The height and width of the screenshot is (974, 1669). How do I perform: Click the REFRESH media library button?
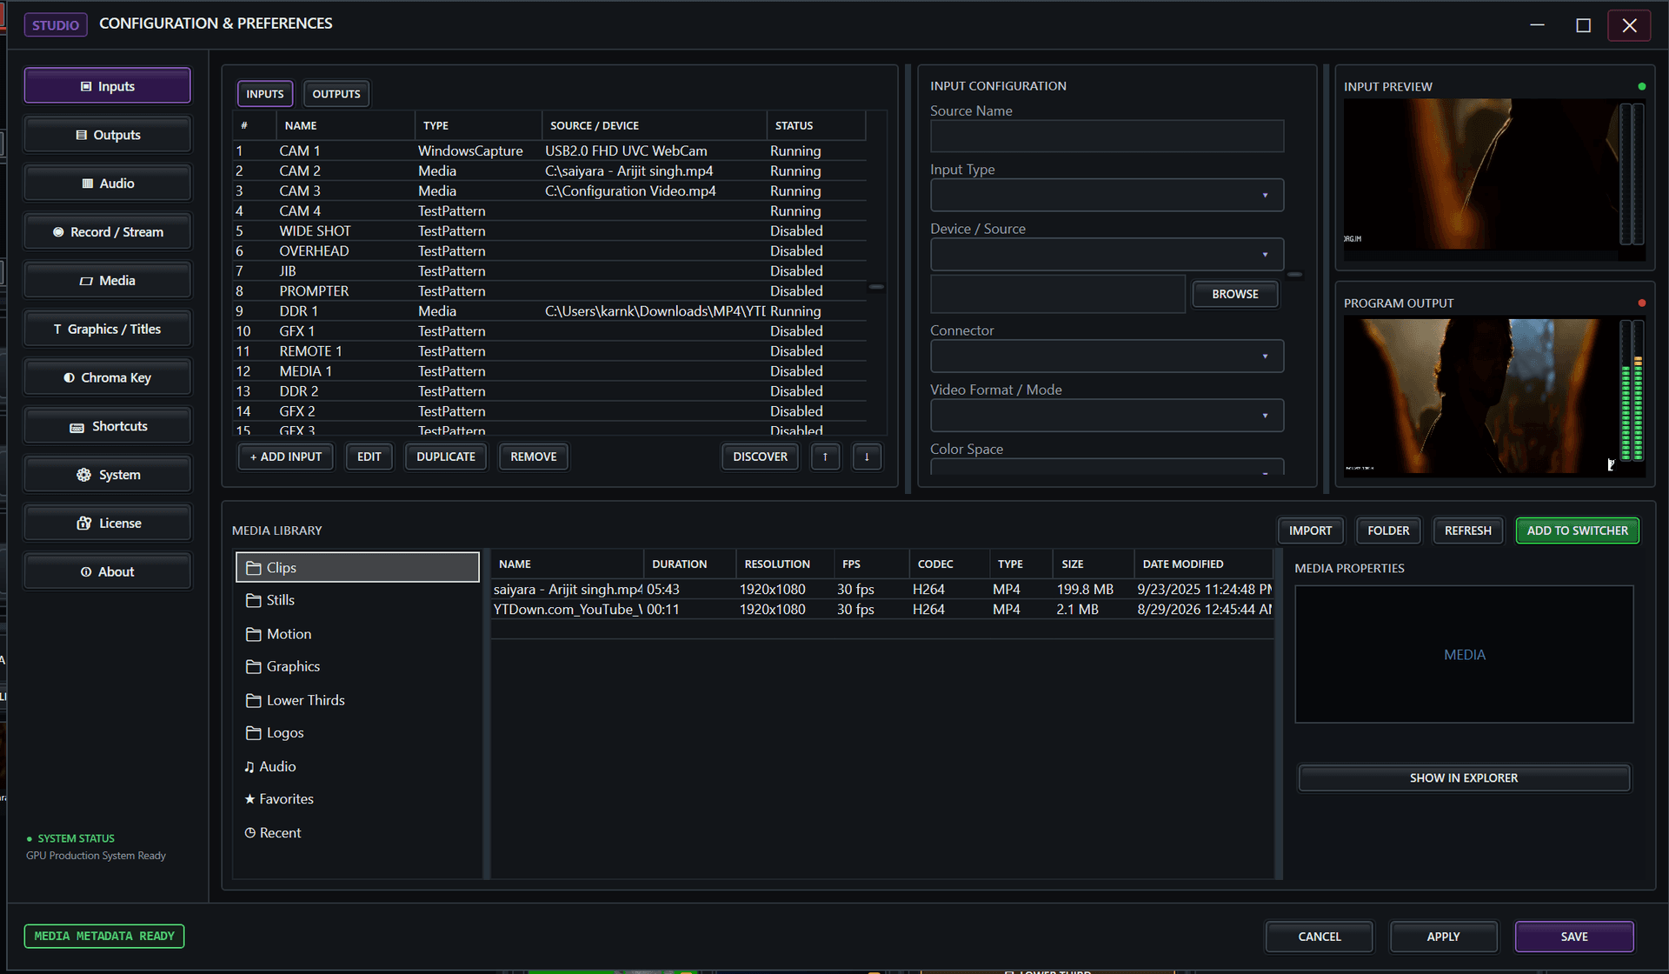click(1467, 530)
